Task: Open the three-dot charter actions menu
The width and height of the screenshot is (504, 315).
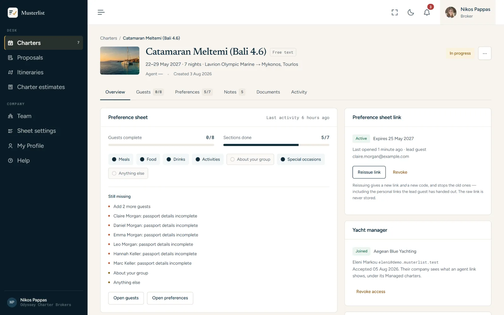Action: tap(484, 53)
